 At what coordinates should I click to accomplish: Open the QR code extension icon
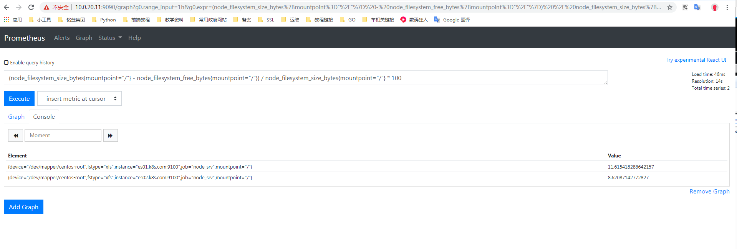685,7
